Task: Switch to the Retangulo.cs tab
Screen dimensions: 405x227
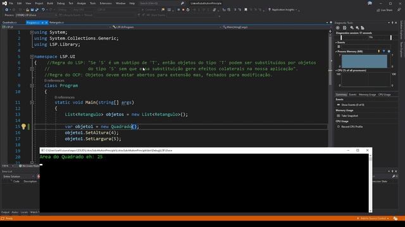Action: tap(56, 23)
